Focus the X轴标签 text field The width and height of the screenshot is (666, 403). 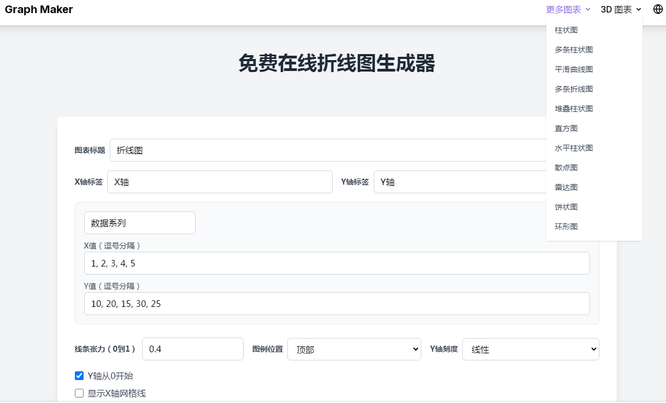click(x=220, y=182)
